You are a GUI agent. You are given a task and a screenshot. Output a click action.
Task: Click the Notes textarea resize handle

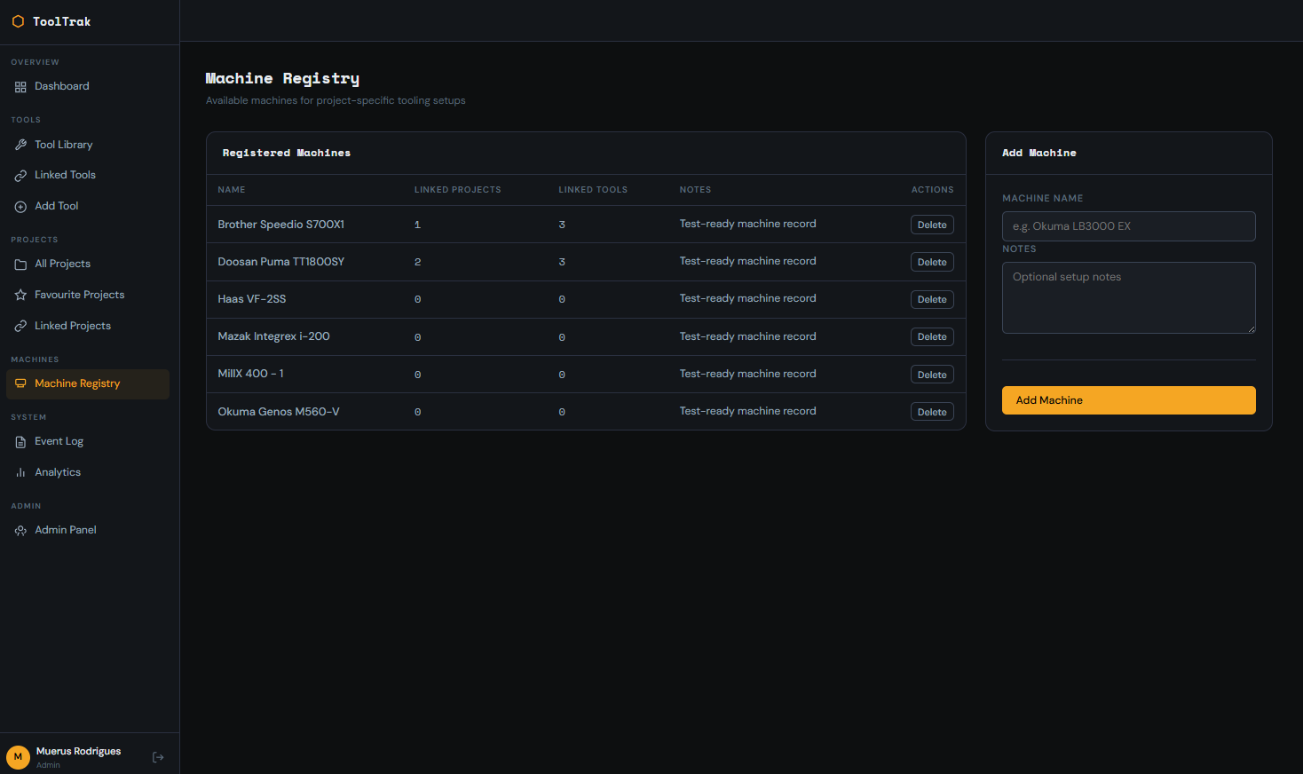pos(1251,328)
